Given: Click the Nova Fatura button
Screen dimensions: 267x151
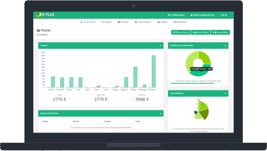Looking at the screenshot, I should click(181, 32).
